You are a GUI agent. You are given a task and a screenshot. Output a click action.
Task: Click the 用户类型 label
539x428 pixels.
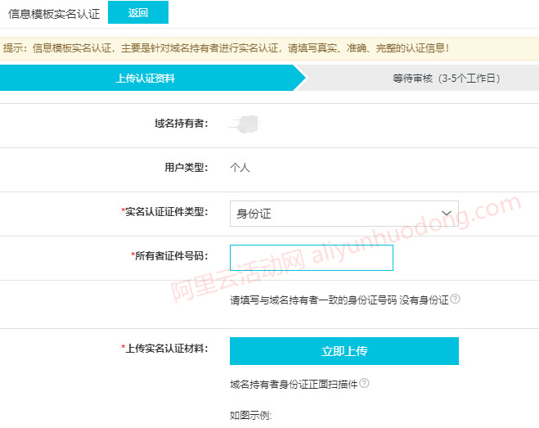click(x=186, y=168)
